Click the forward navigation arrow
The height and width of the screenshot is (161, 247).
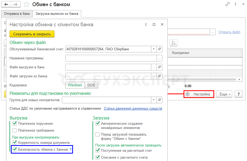tap(16, 4)
